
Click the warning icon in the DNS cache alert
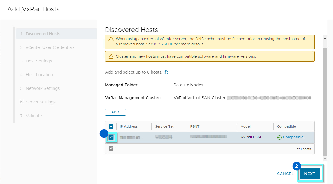111,39
